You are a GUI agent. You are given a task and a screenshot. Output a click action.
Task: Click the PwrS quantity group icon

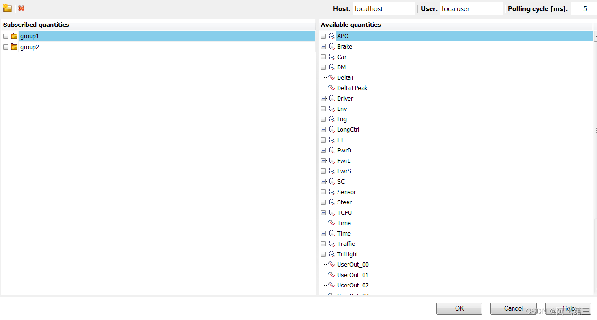pyautogui.click(x=332, y=171)
